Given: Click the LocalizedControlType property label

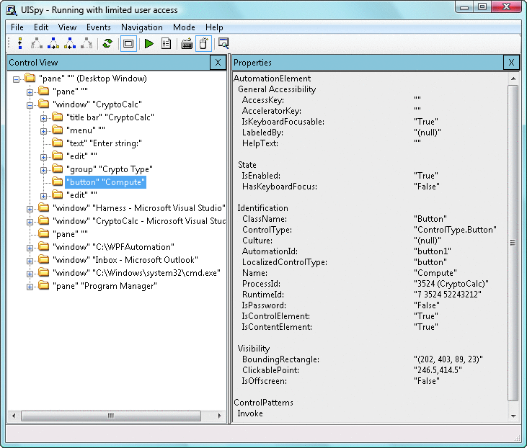Looking at the screenshot, I should tap(284, 262).
